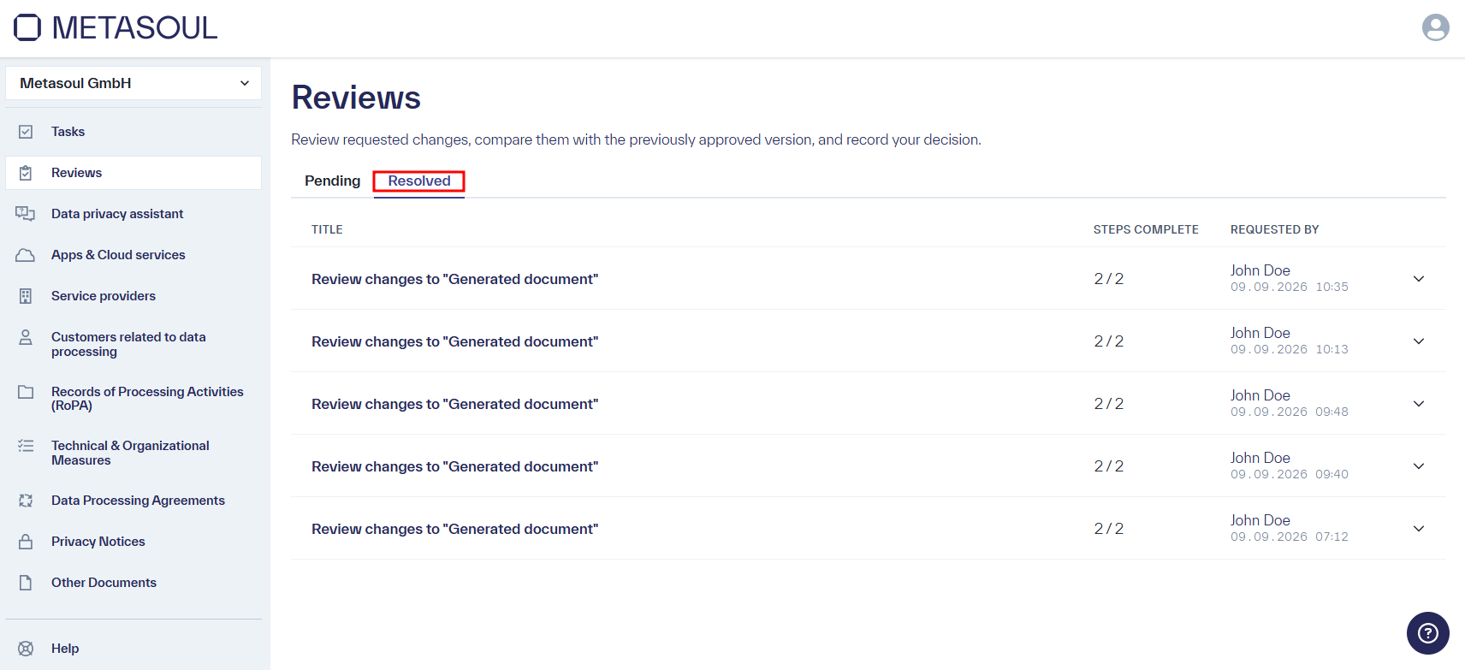The height and width of the screenshot is (670, 1465).
Task: Go to Reviews in the sidebar
Action: 133,173
